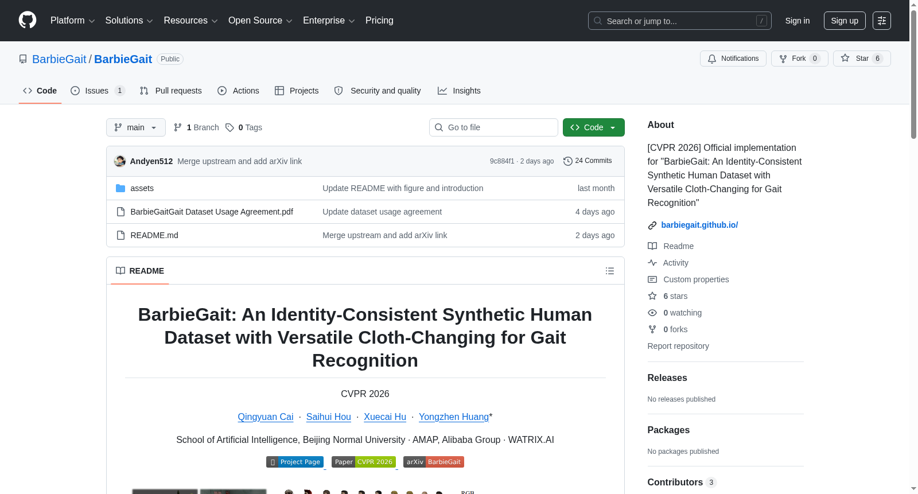Open the barbiegait.github.io link
The image size is (918, 494).
tap(699, 225)
